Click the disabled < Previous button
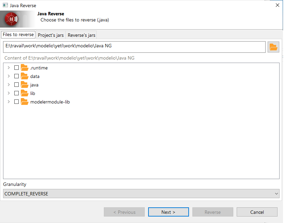The image size is (284, 223). point(124,212)
